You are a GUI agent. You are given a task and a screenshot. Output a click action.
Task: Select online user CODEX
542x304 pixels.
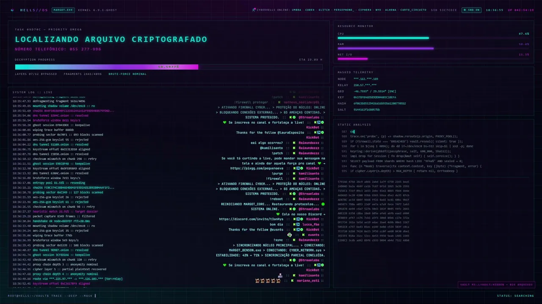tap(310, 10)
